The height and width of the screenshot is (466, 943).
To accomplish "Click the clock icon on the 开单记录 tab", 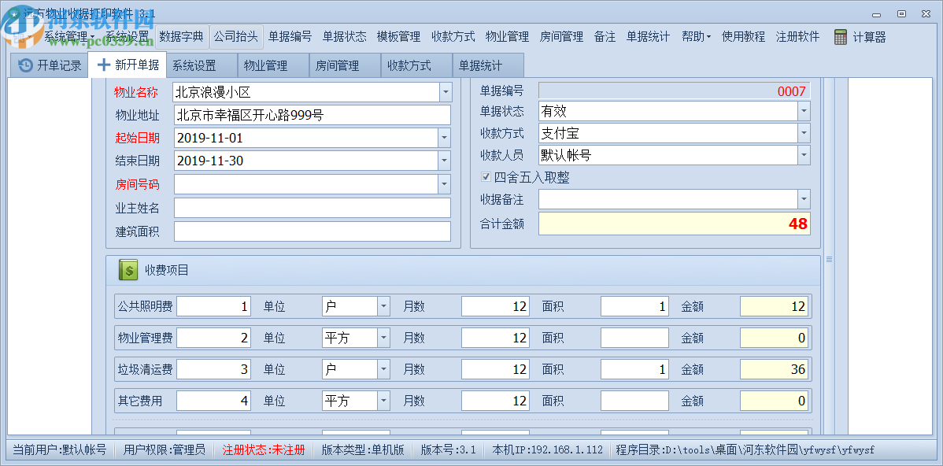I will [x=24, y=65].
